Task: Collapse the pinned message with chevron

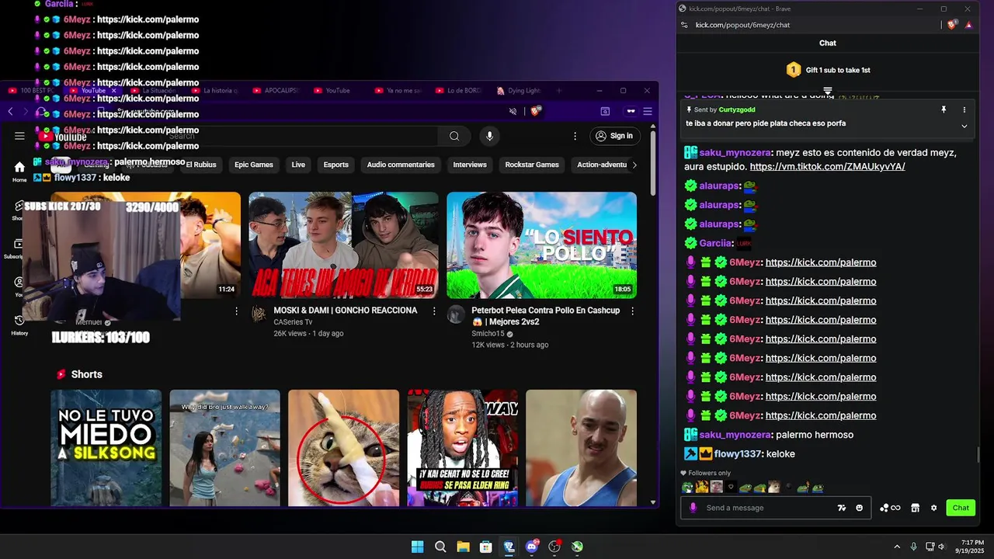Action: [964, 126]
